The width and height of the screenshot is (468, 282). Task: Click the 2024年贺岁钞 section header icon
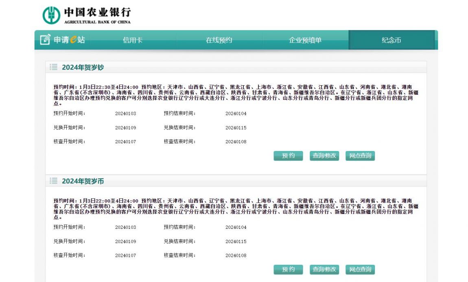[53, 67]
